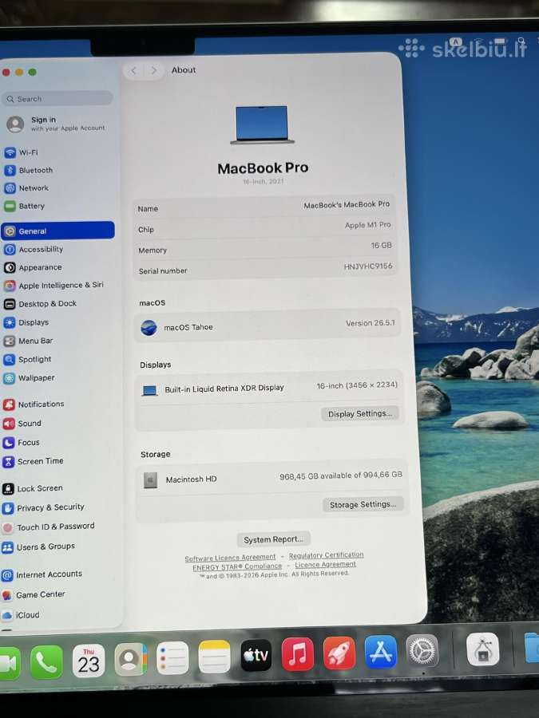Screen dimensions: 539x718
Task: Click the Apple M1 Pro chip value
Action: (368, 225)
